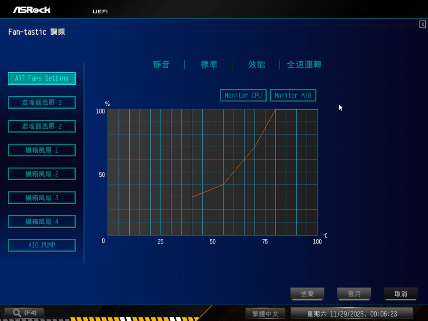Open the 繁體中文 language selector

click(266, 314)
